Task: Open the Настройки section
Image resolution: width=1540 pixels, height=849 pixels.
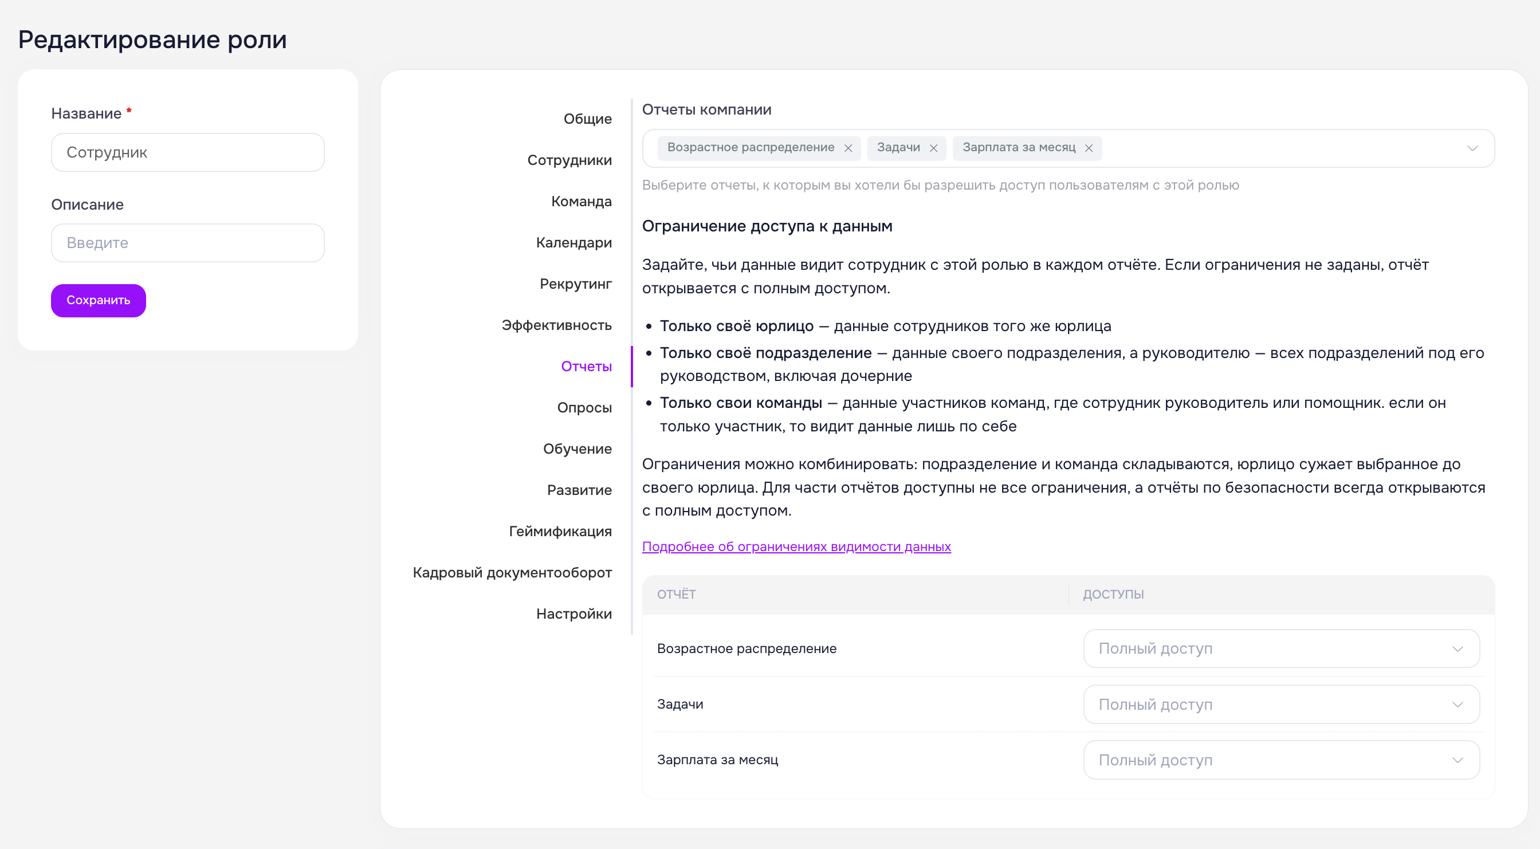Action: tap(573, 614)
